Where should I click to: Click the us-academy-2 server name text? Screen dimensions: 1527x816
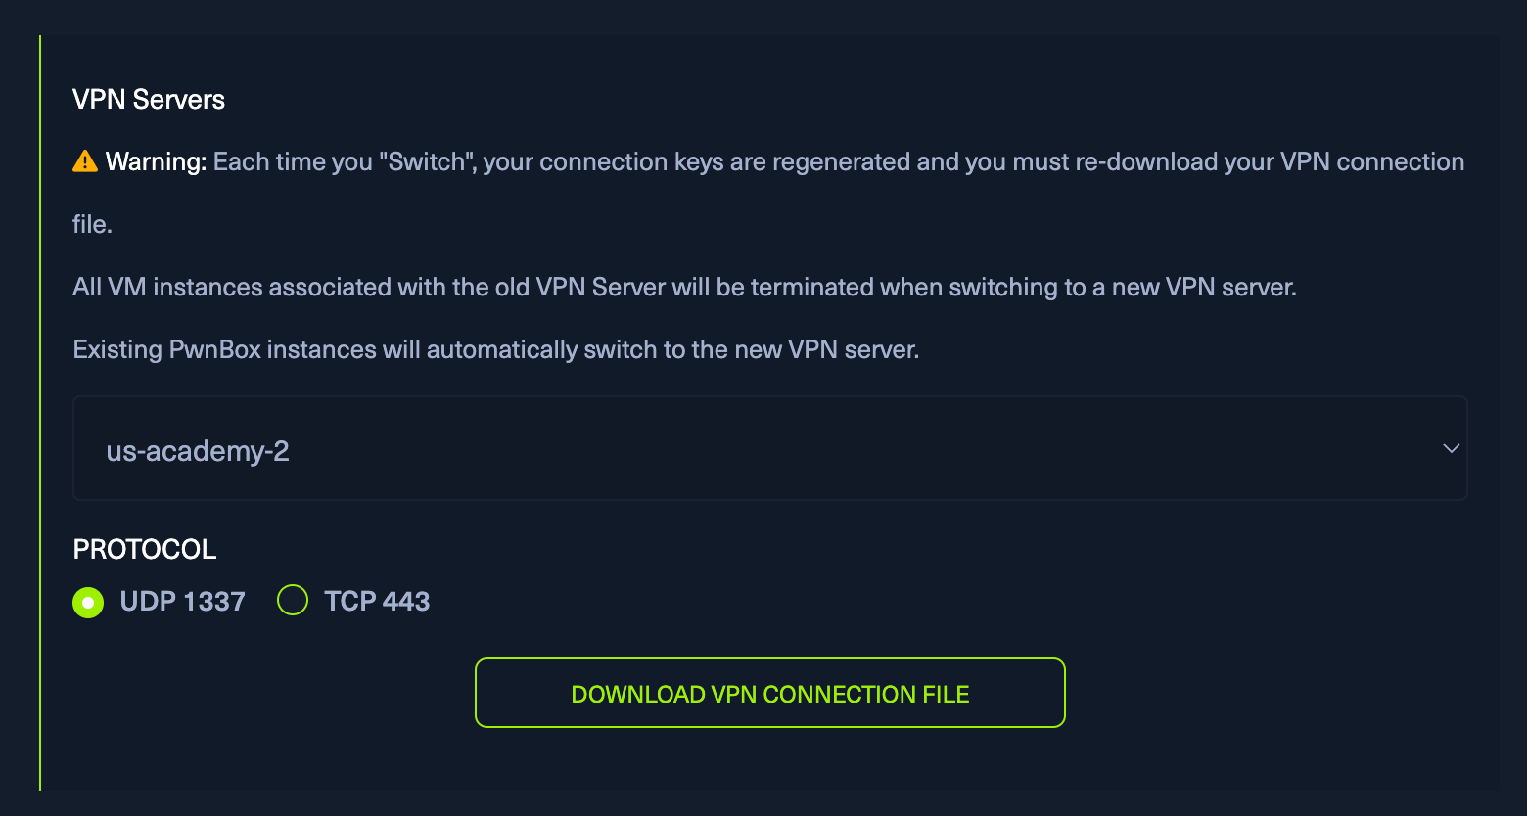(x=198, y=450)
